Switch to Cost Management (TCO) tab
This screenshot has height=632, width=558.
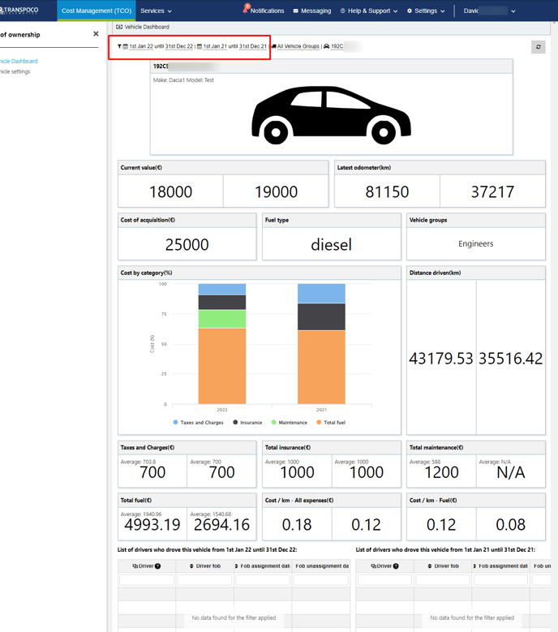click(97, 11)
